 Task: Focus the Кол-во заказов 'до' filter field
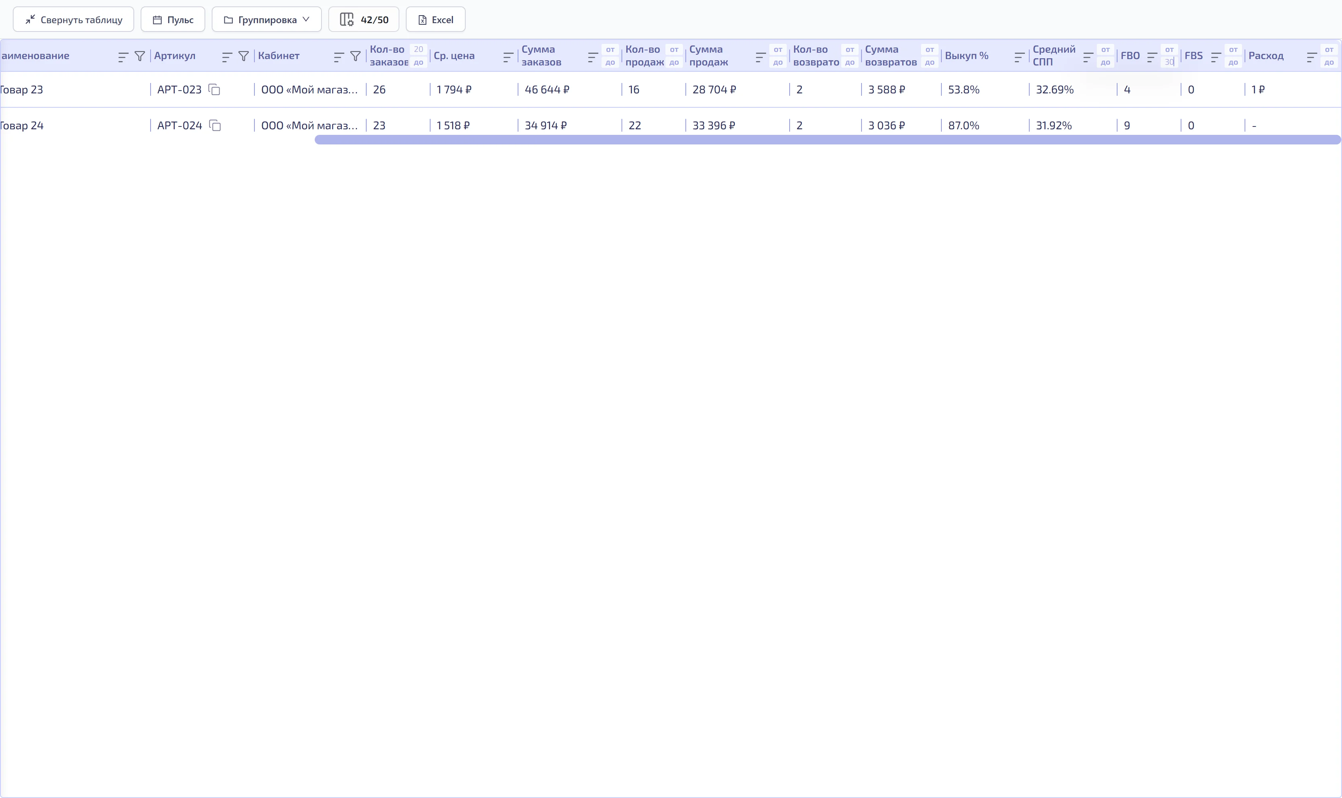tap(418, 62)
